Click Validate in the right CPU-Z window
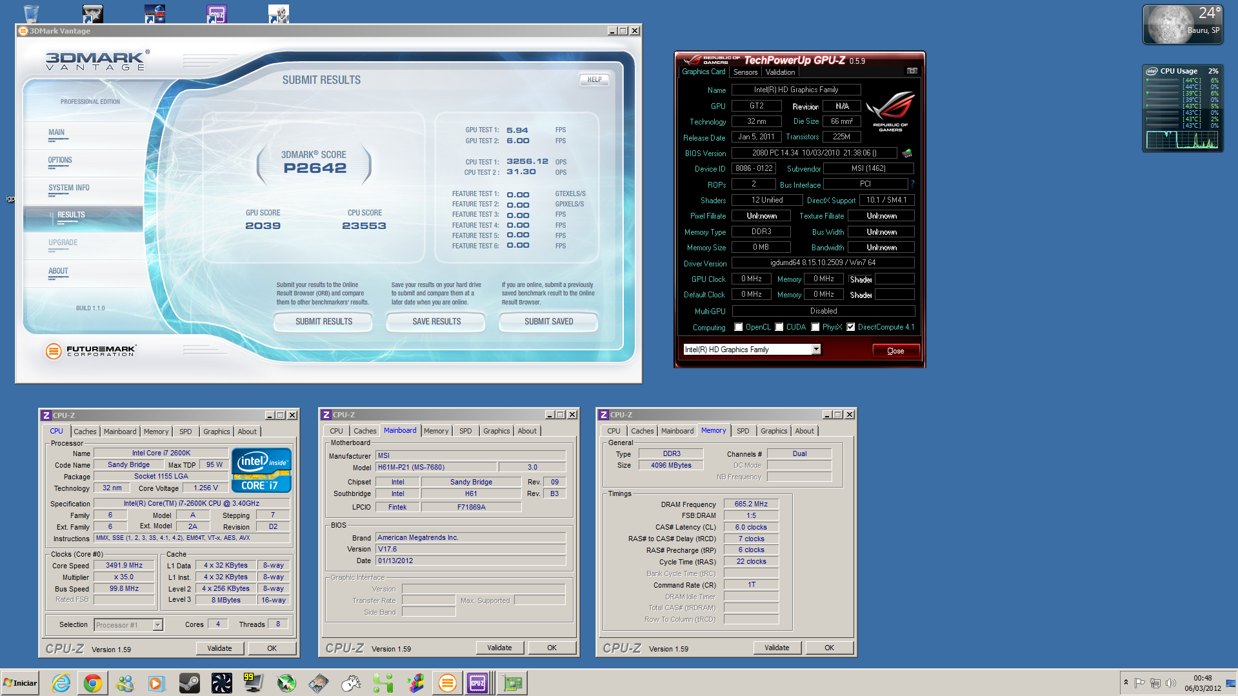 [777, 648]
